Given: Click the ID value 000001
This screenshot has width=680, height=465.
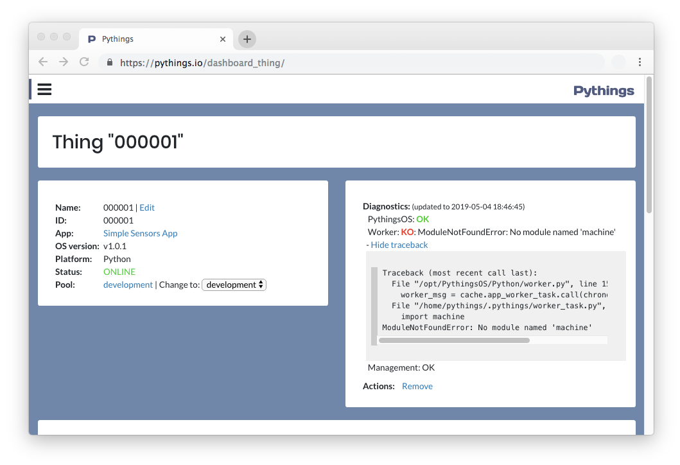Looking at the screenshot, I should (118, 221).
